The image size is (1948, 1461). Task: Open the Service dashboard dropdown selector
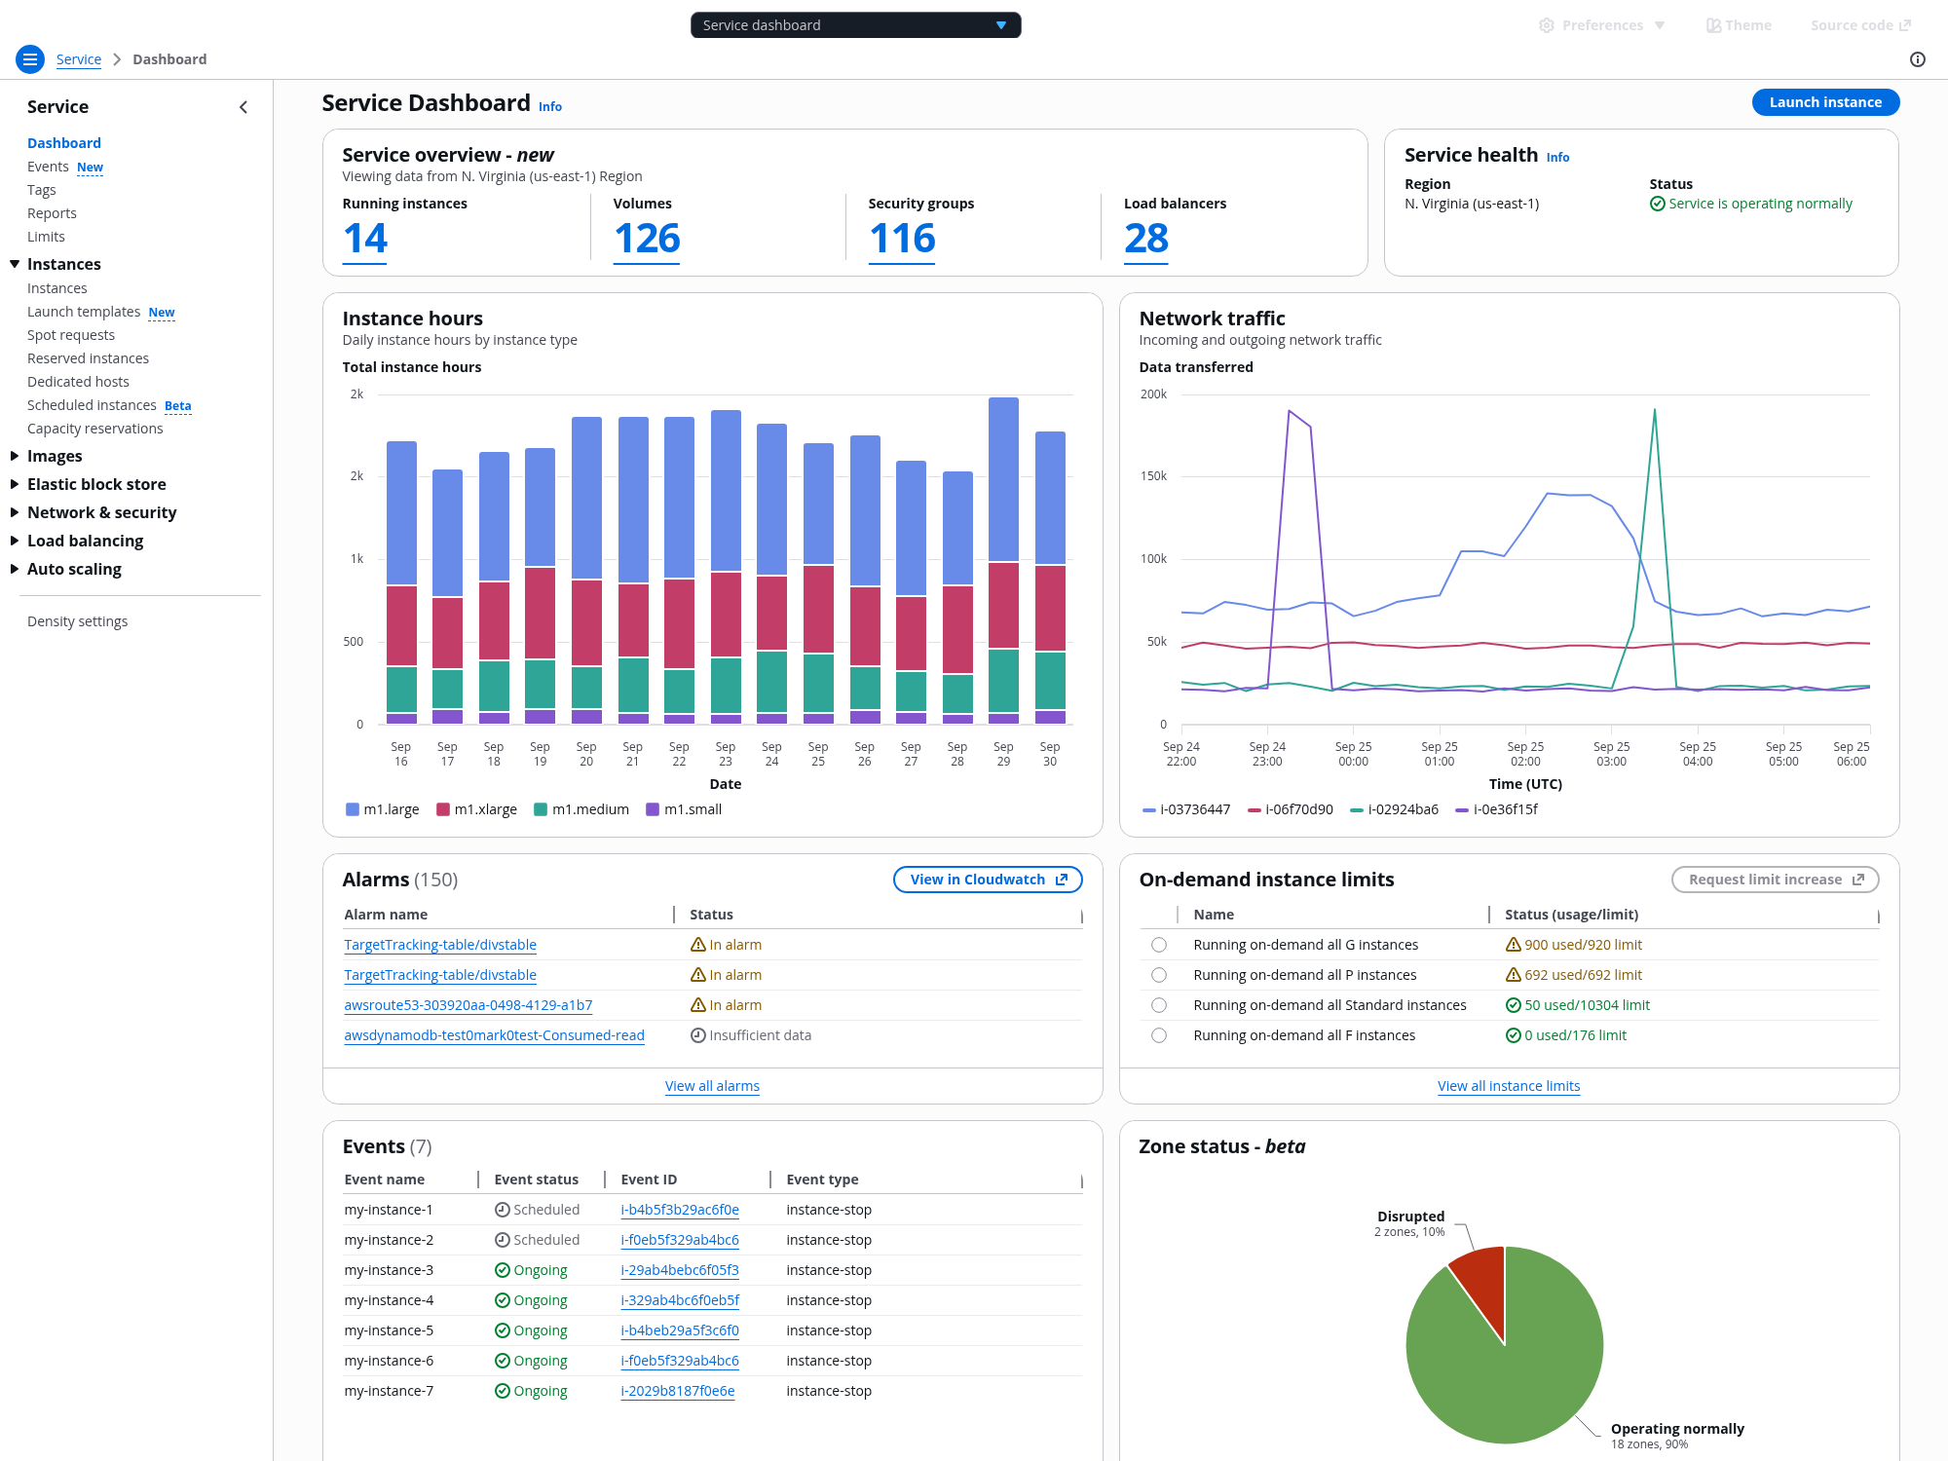[x=855, y=25]
